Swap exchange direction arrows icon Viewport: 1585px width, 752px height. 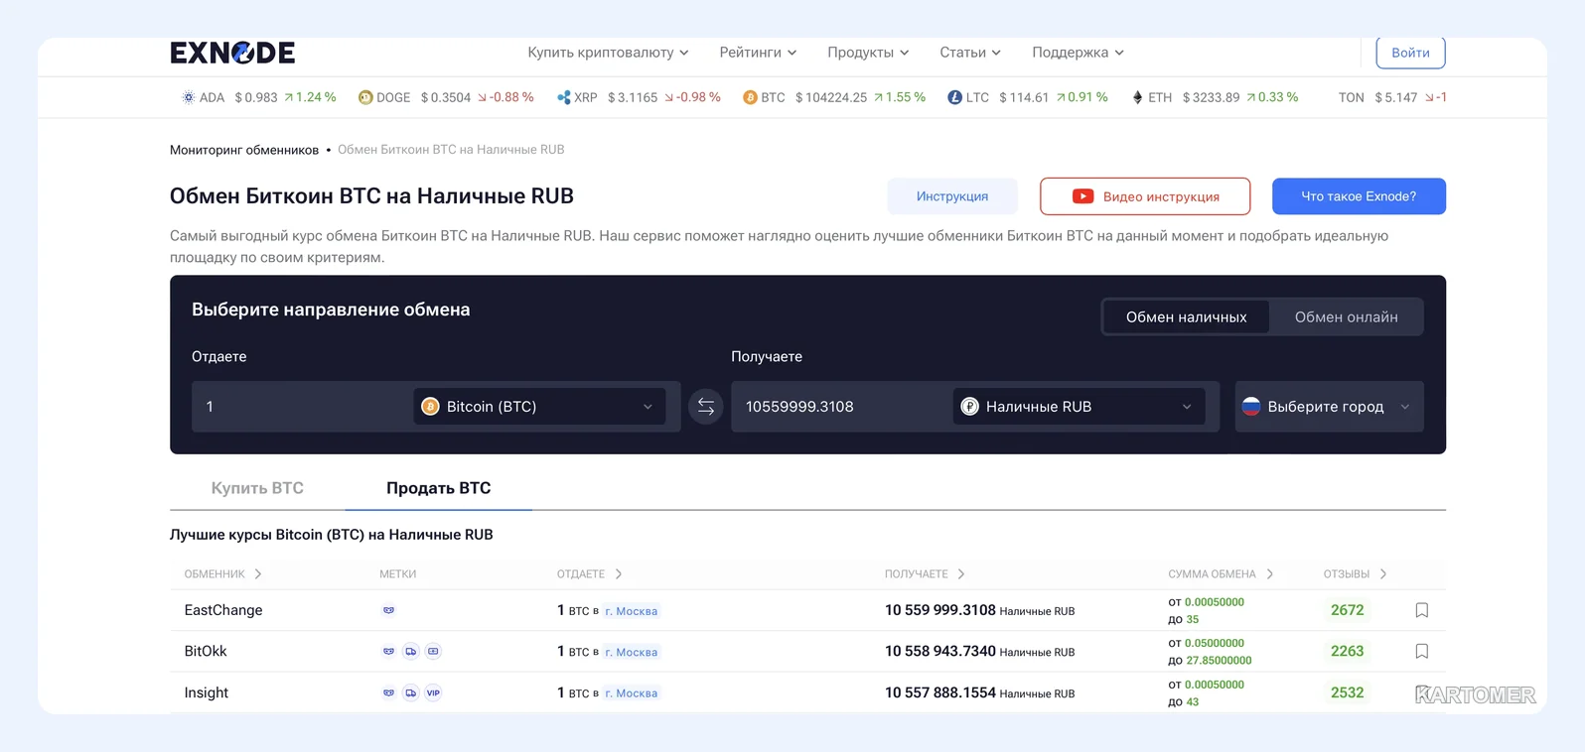pos(706,407)
